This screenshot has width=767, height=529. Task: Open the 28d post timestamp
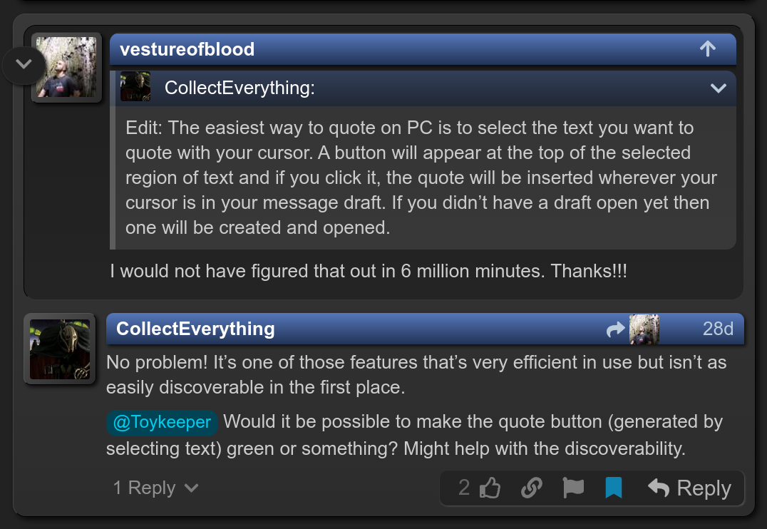point(717,329)
